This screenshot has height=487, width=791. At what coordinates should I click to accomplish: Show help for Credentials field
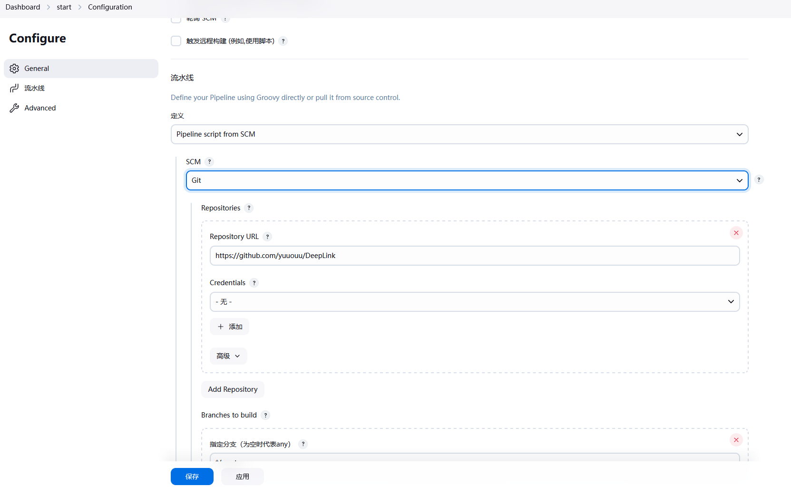[x=254, y=283]
